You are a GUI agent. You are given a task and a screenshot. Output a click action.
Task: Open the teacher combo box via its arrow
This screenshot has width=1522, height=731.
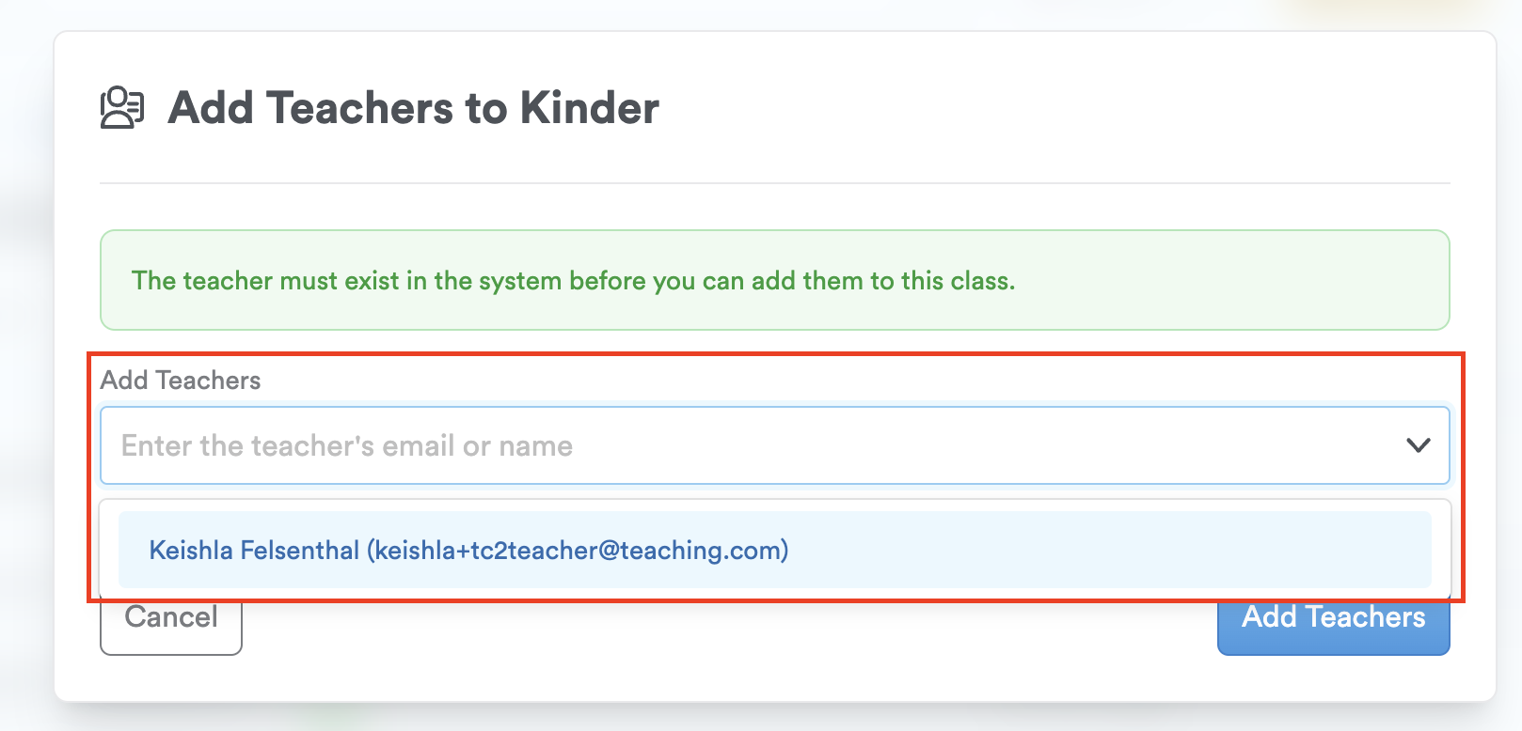tap(1418, 445)
